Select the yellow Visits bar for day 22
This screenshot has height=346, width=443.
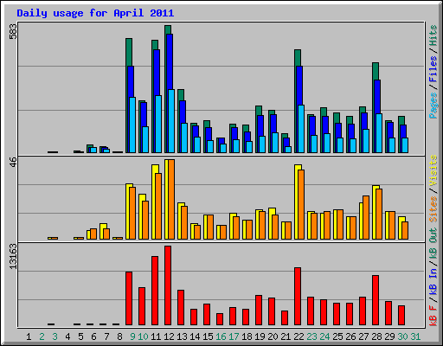[x=297, y=202]
